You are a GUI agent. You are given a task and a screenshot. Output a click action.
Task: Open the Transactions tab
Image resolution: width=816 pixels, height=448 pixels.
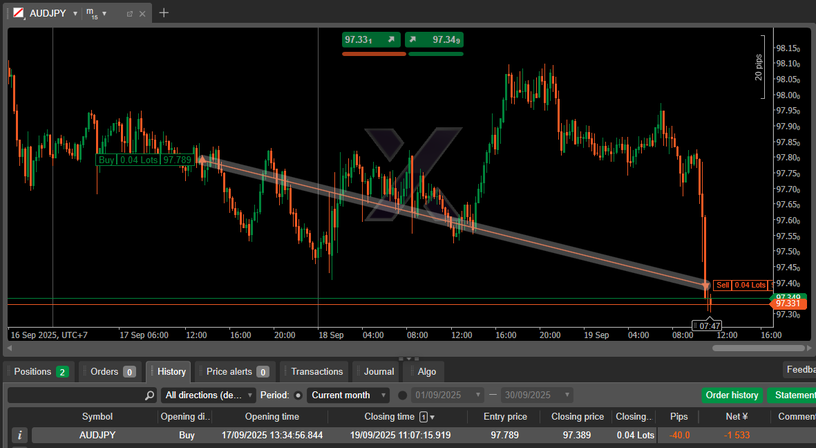pos(316,372)
